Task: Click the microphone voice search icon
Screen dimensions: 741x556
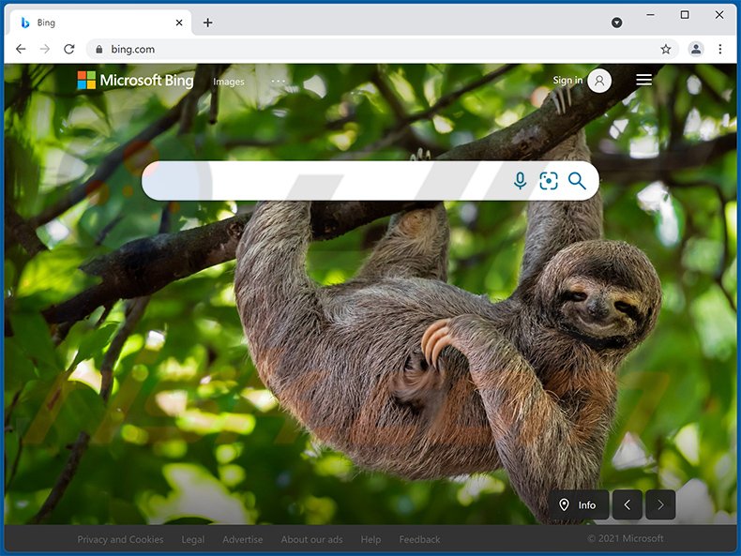Action: point(521,181)
